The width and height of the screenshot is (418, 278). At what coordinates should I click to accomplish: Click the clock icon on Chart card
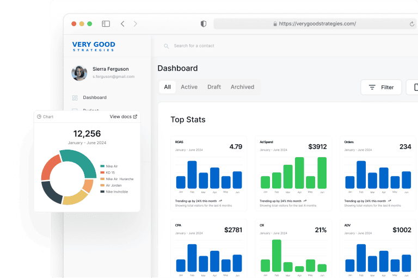click(39, 117)
